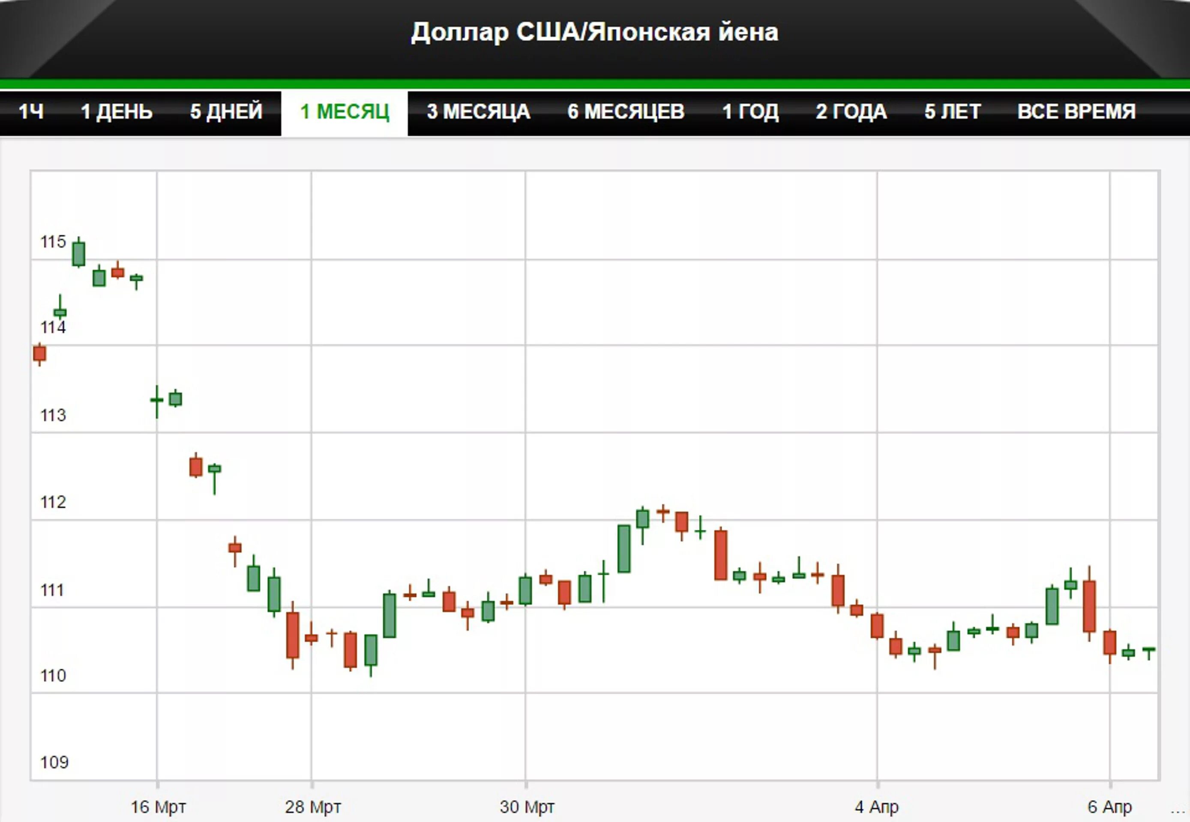
Task: Click the chart title Доллар США/Японская йена
Action: pyautogui.click(x=594, y=33)
